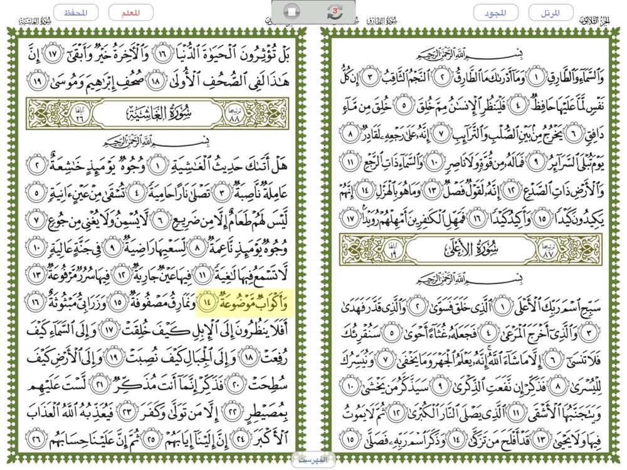Stop the recitation playback
The image size is (627, 470).
click(292, 12)
